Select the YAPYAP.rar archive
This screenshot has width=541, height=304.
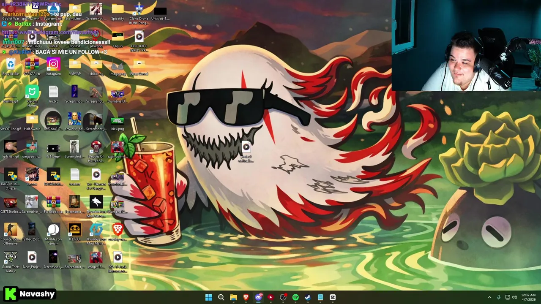[x=32, y=67]
